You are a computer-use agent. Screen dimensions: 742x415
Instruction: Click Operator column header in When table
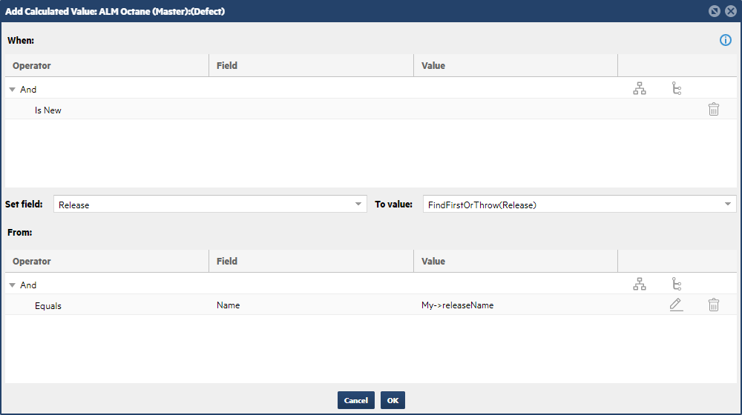point(32,66)
